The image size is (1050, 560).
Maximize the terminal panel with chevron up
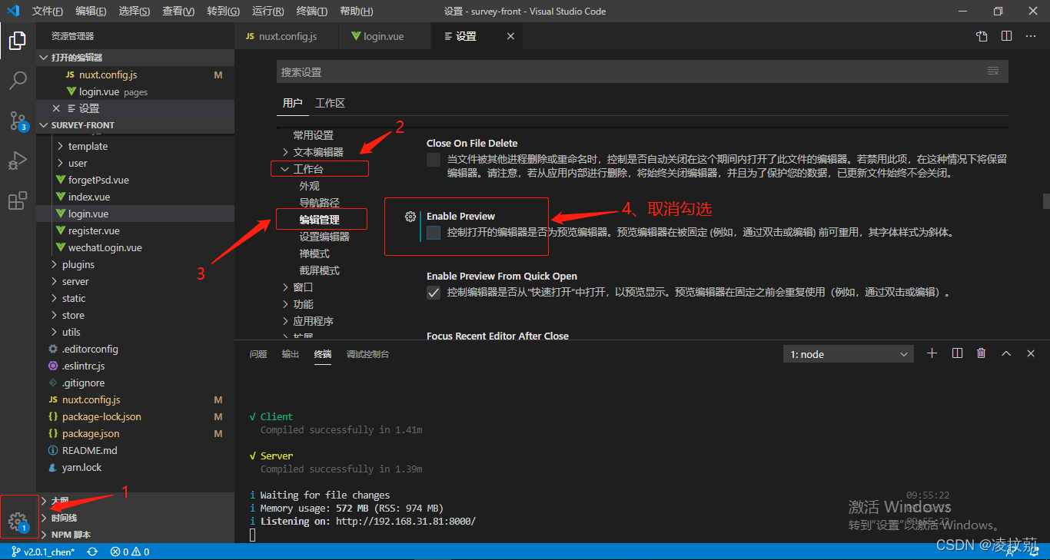tap(1006, 353)
